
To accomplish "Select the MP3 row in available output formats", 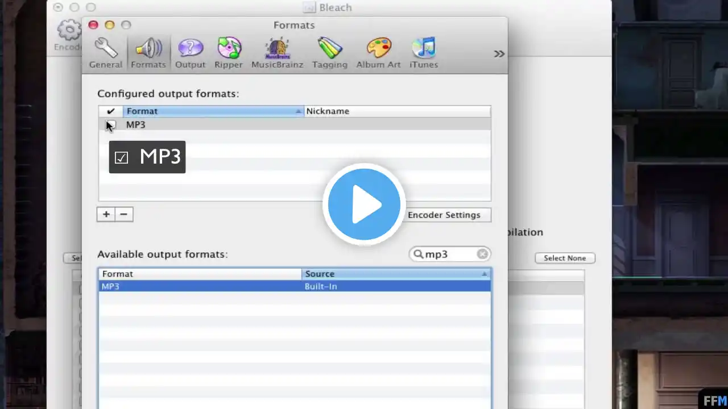I will coord(295,286).
